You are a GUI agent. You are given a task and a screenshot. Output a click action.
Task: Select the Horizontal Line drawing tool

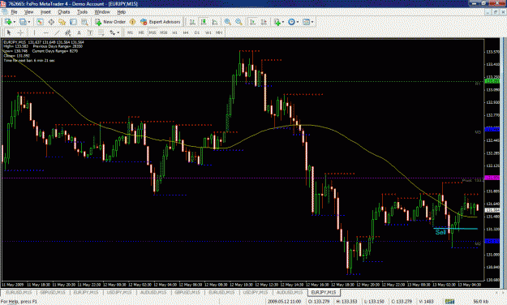(x=45, y=32)
